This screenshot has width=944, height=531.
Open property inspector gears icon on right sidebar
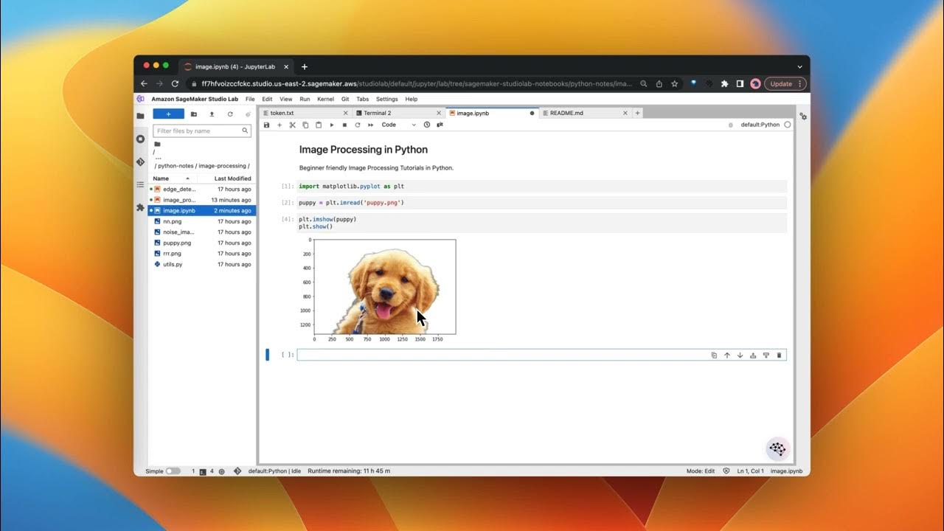click(803, 117)
